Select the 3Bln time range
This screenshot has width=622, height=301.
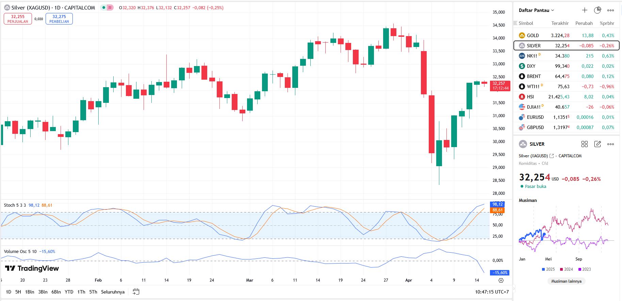coord(43,292)
